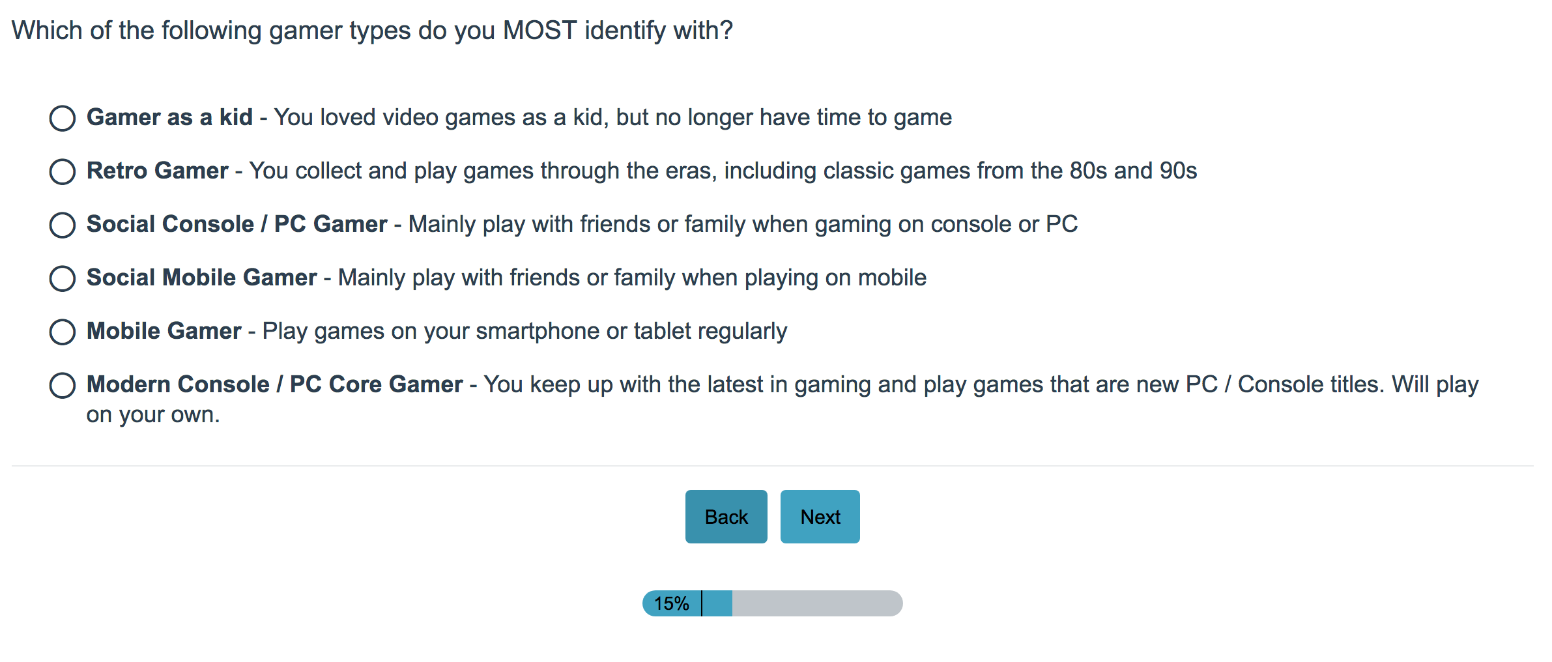Click bold 'Modern Console / PC Core Gamer' label
The width and height of the screenshot is (1552, 662).
[x=274, y=385]
